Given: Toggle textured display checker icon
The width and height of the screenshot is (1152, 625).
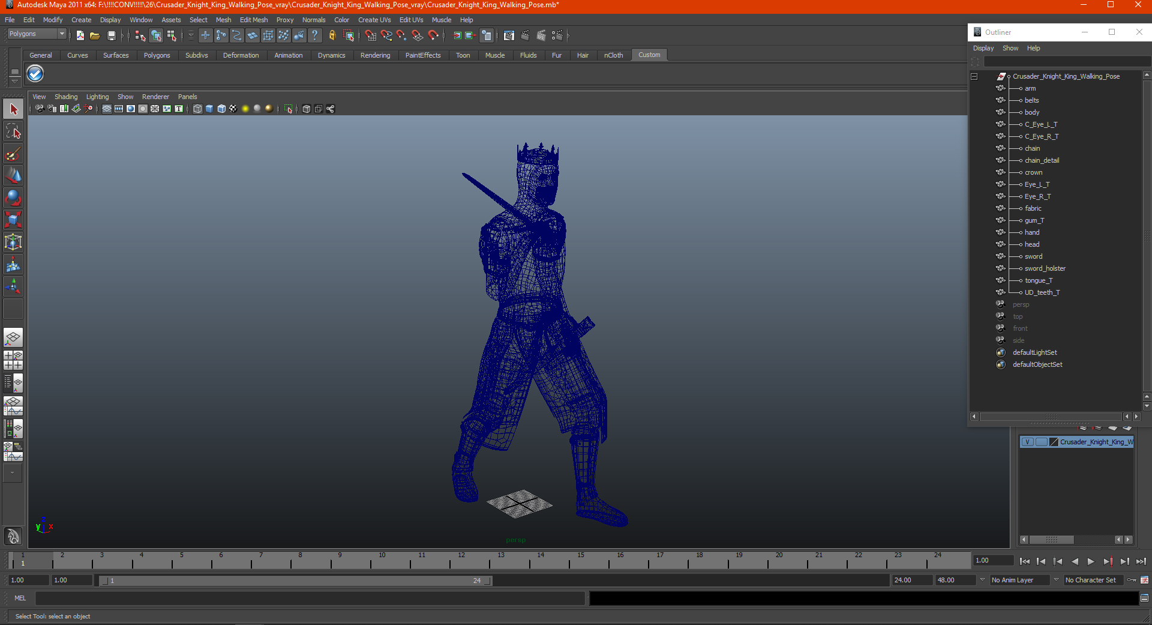Looking at the screenshot, I should click(233, 109).
